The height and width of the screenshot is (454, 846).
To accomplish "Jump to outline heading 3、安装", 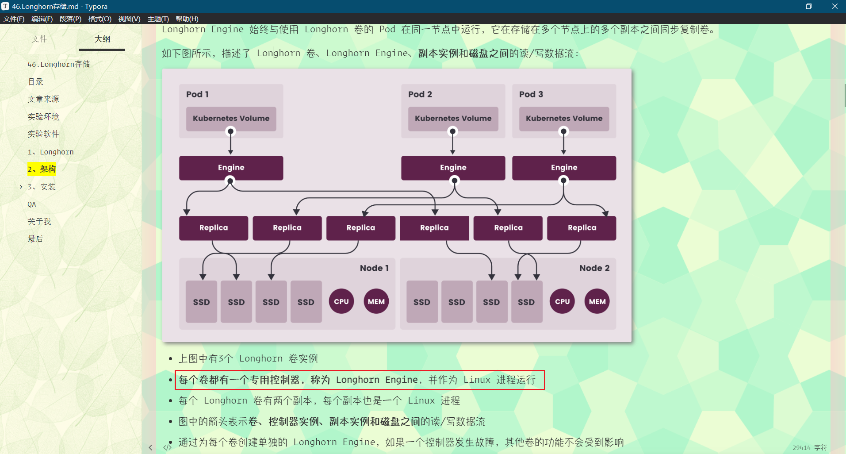I will (42, 187).
